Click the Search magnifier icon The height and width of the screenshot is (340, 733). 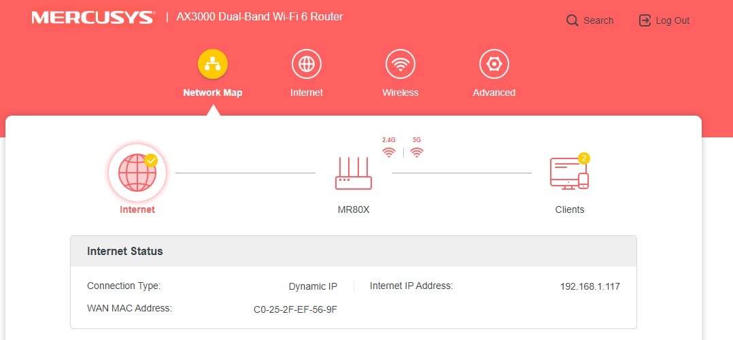pos(573,20)
